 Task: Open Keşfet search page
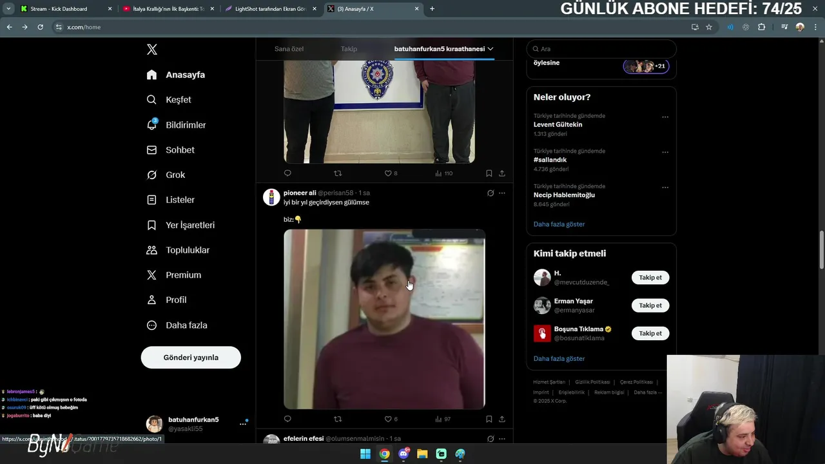click(x=169, y=100)
